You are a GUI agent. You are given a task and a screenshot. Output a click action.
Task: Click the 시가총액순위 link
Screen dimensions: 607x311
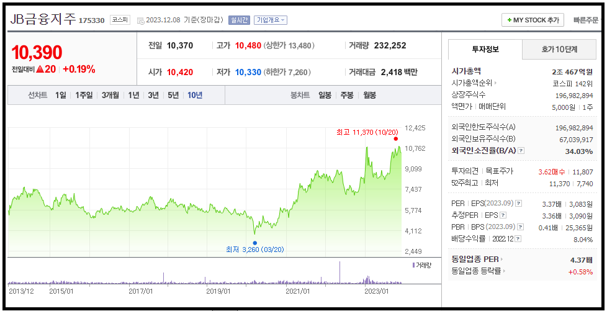tap(472, 83)
